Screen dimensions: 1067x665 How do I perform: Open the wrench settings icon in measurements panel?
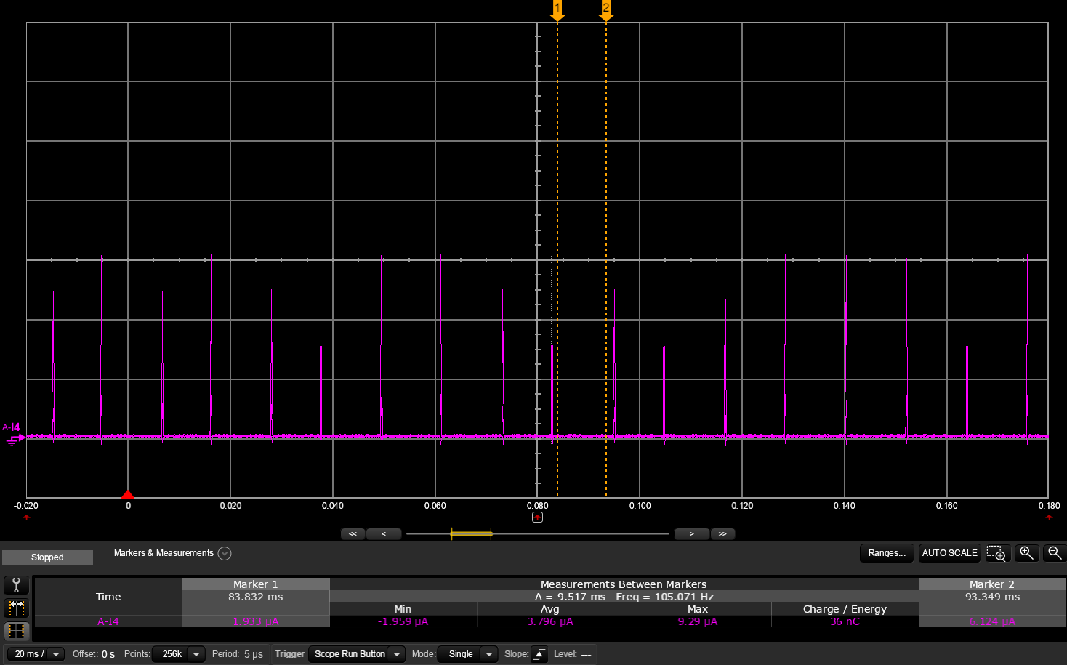tap(16, 585)
